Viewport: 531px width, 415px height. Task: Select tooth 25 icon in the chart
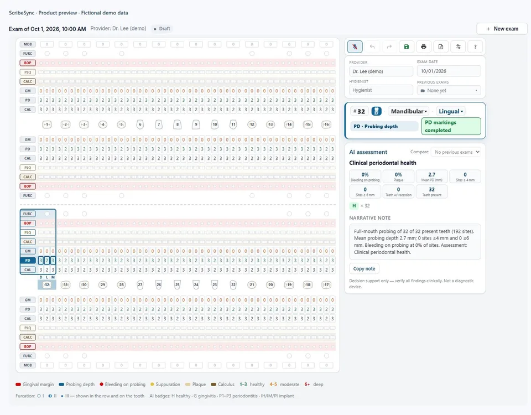point(178,284)
